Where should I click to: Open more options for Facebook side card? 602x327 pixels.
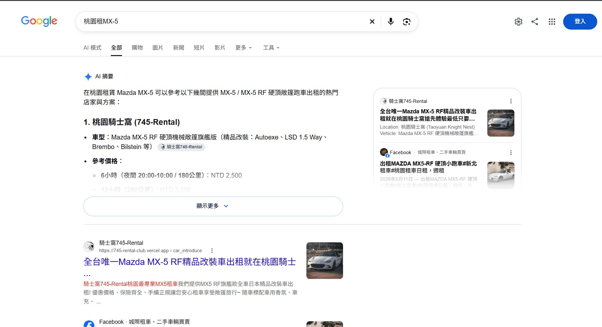coord(511,153)
